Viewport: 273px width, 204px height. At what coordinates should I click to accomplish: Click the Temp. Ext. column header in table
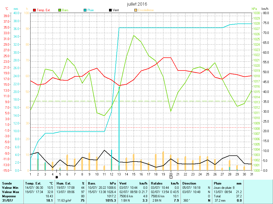point(33,183)
